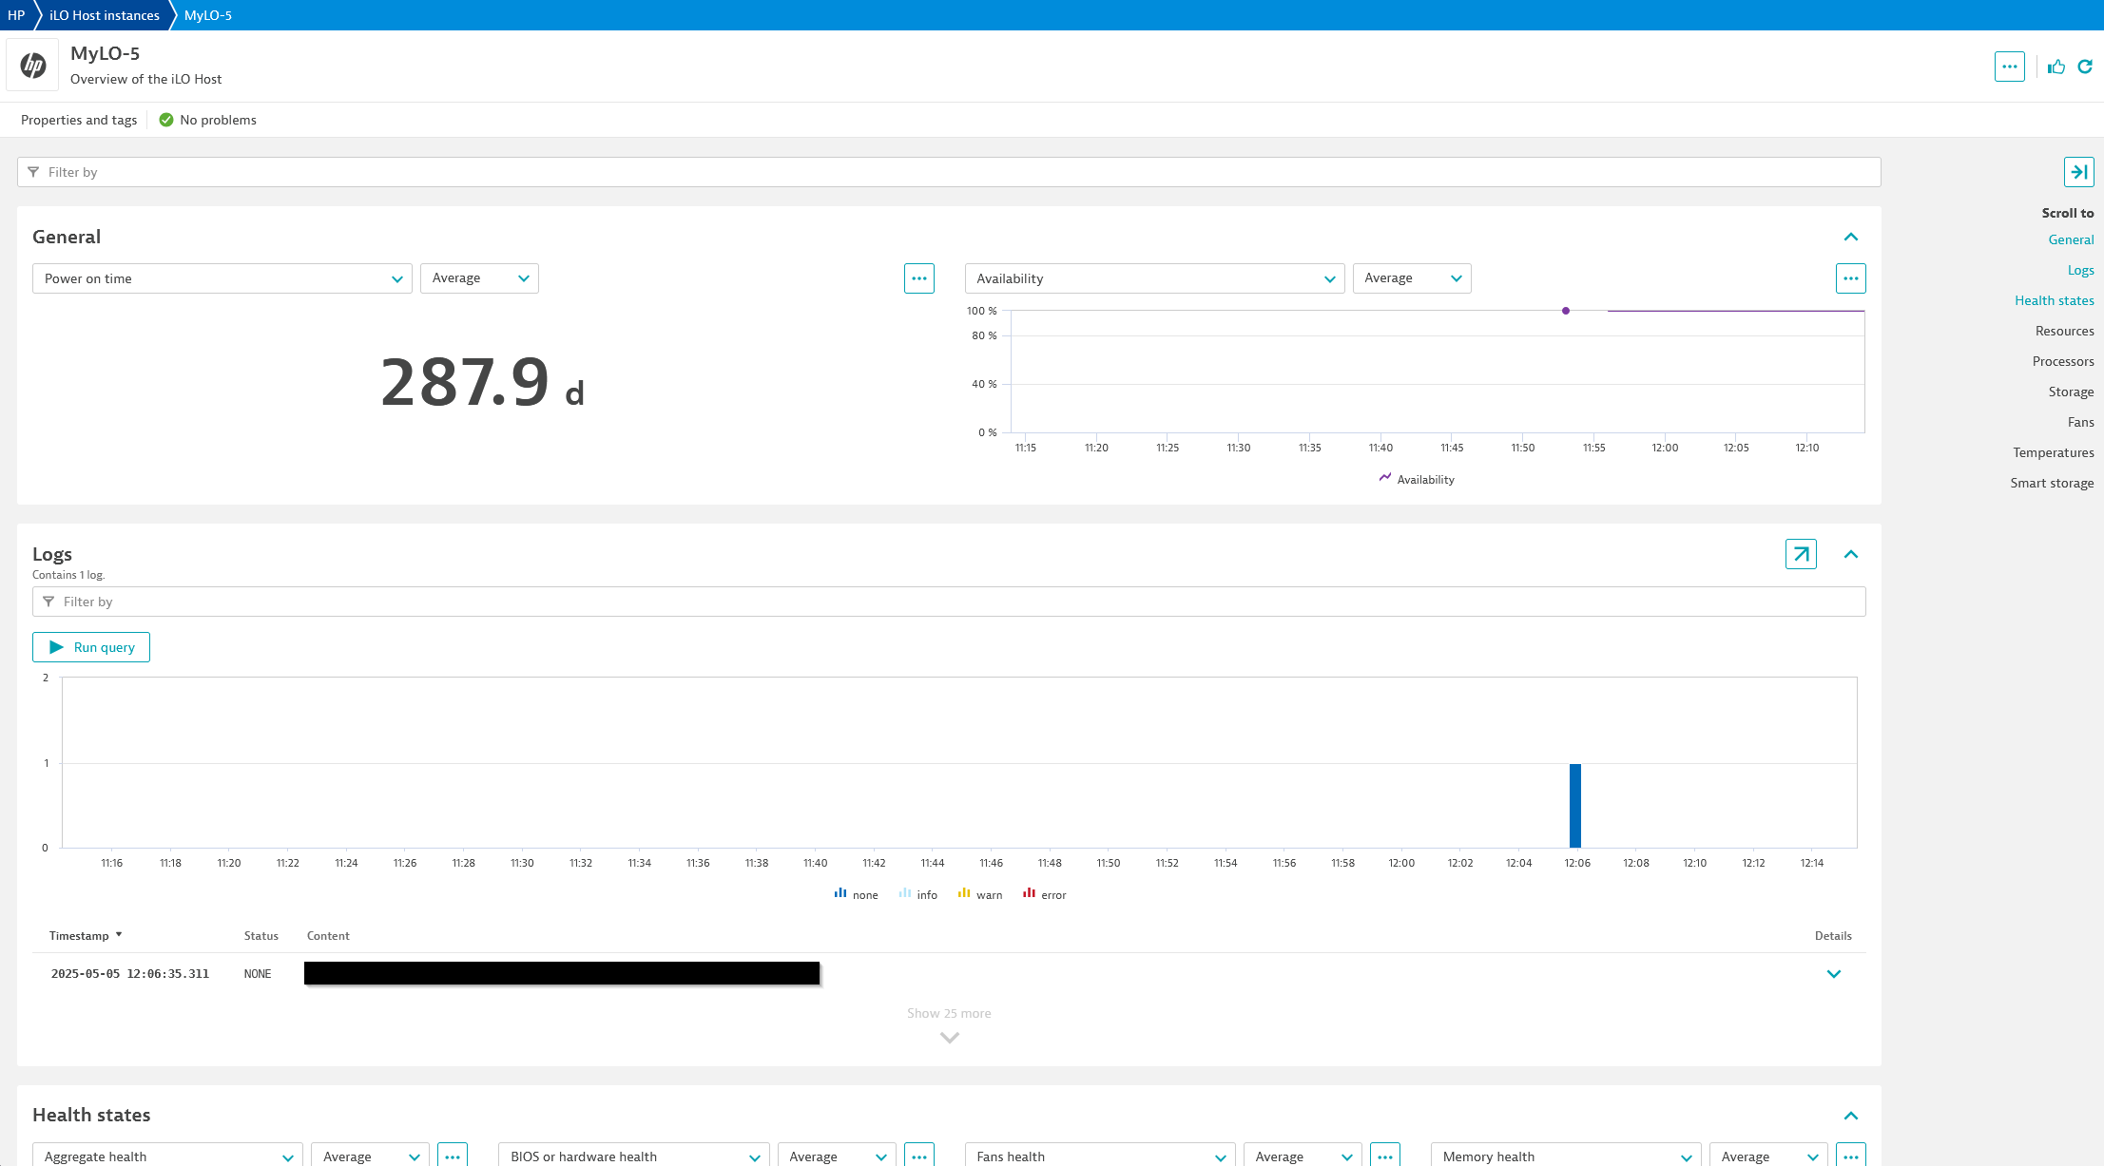2104x1166 pixels.
Task: Collapse the Scroll to side panel
Action: point(2079,172)
